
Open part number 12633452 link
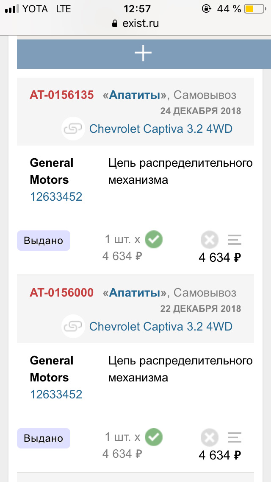pyautogui.click(x=56, y=196)
